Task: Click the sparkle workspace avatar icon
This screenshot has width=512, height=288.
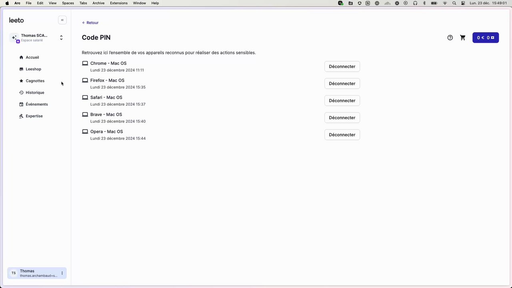Action: pyautogui.click(x=14, y=38)
